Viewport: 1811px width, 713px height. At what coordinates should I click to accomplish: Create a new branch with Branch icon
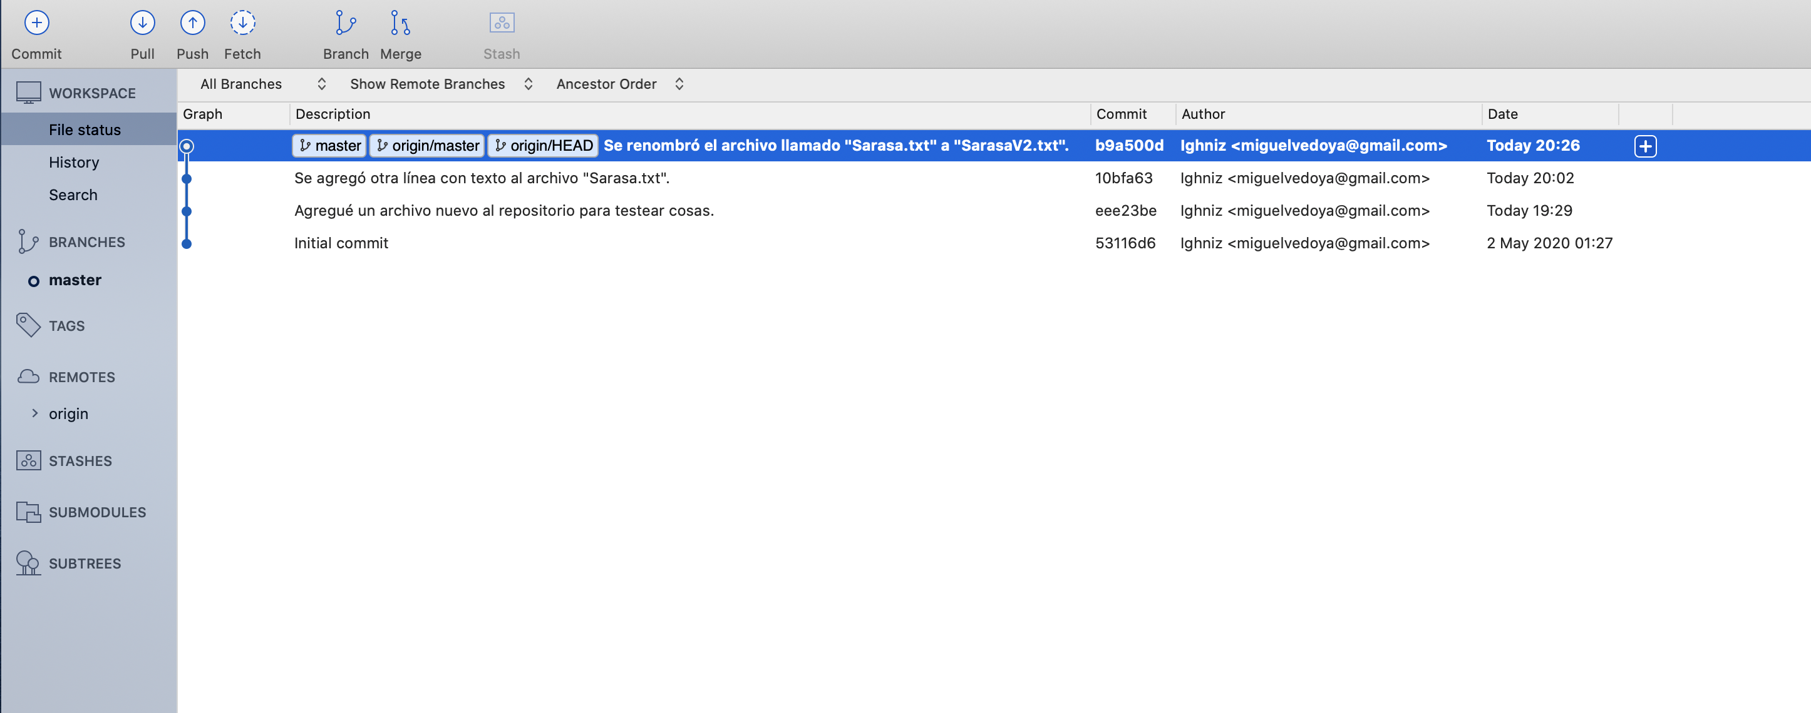(x=345, y=23)
